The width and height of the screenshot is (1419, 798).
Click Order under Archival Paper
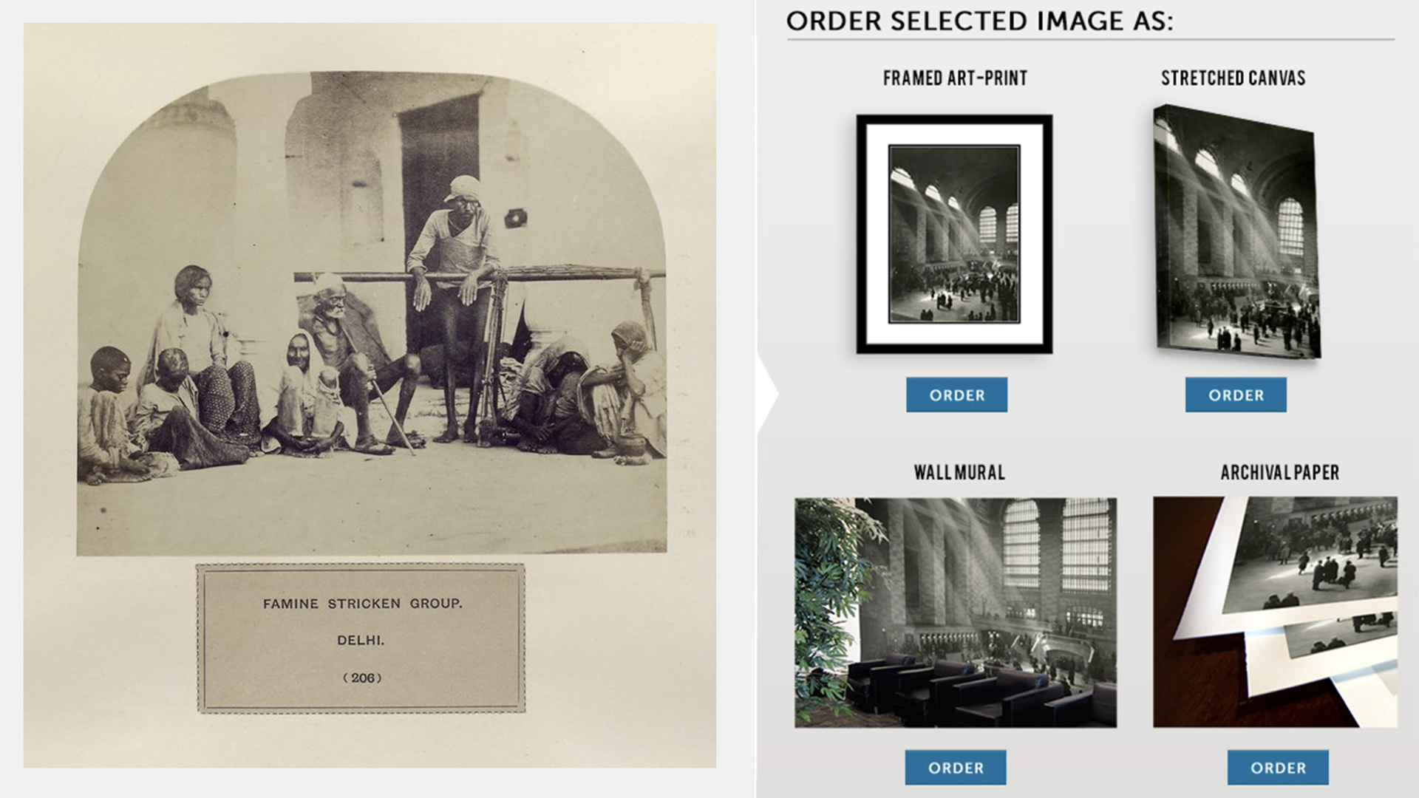[x=1278, y=768]
